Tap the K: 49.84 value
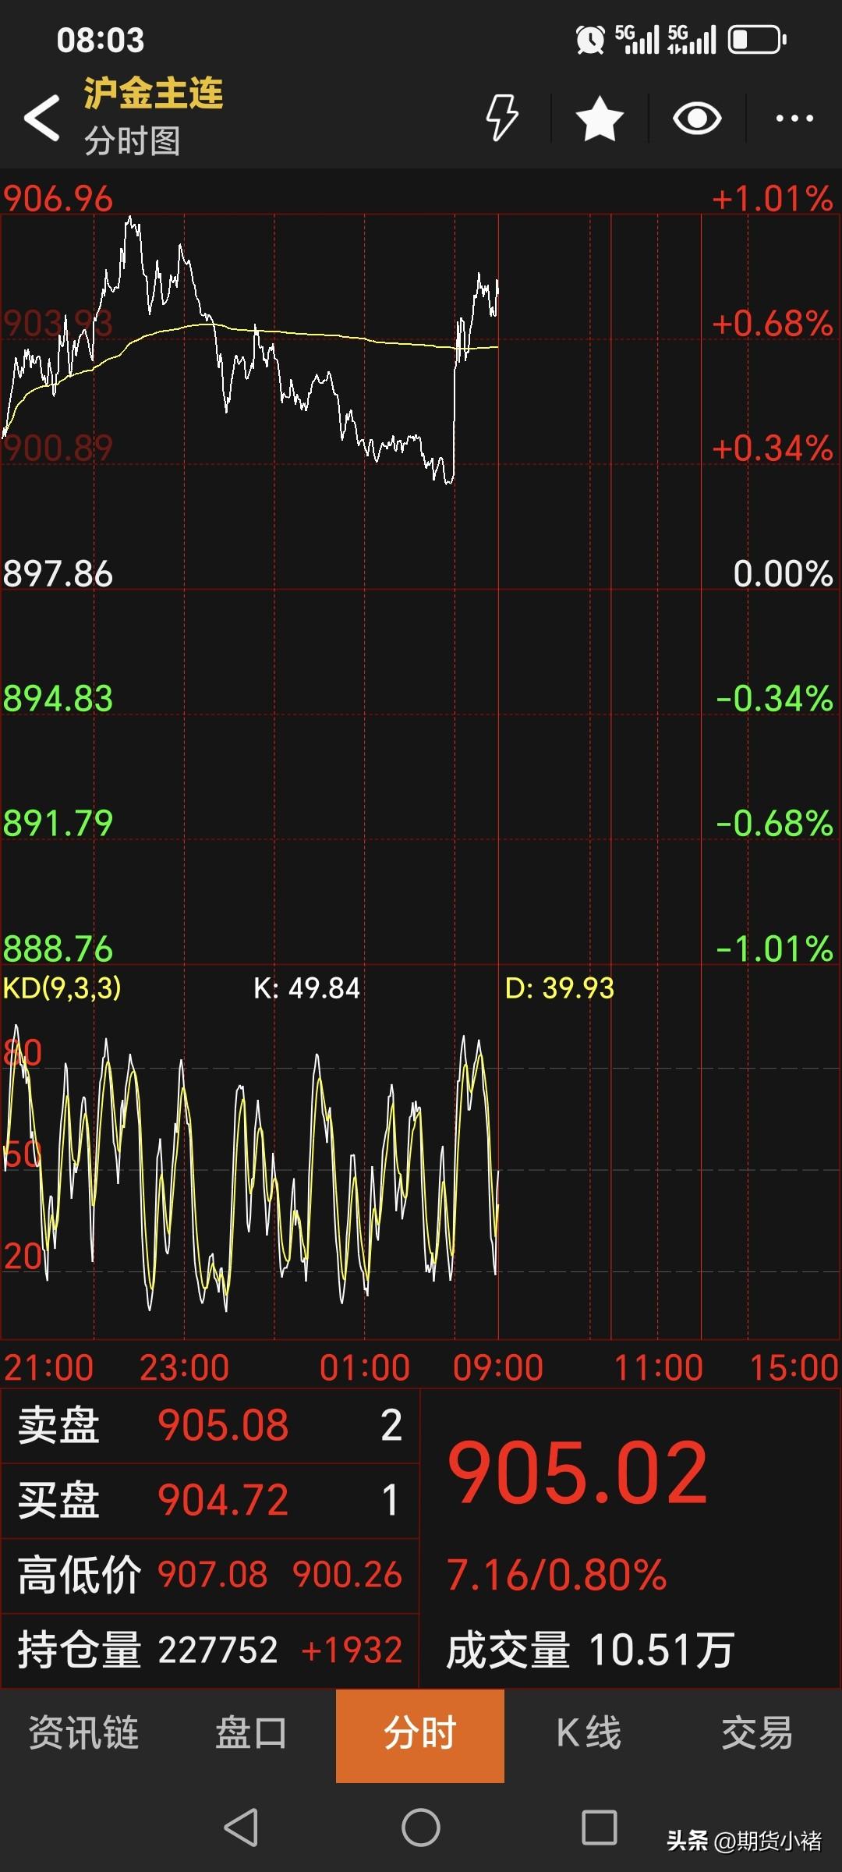 307,988
